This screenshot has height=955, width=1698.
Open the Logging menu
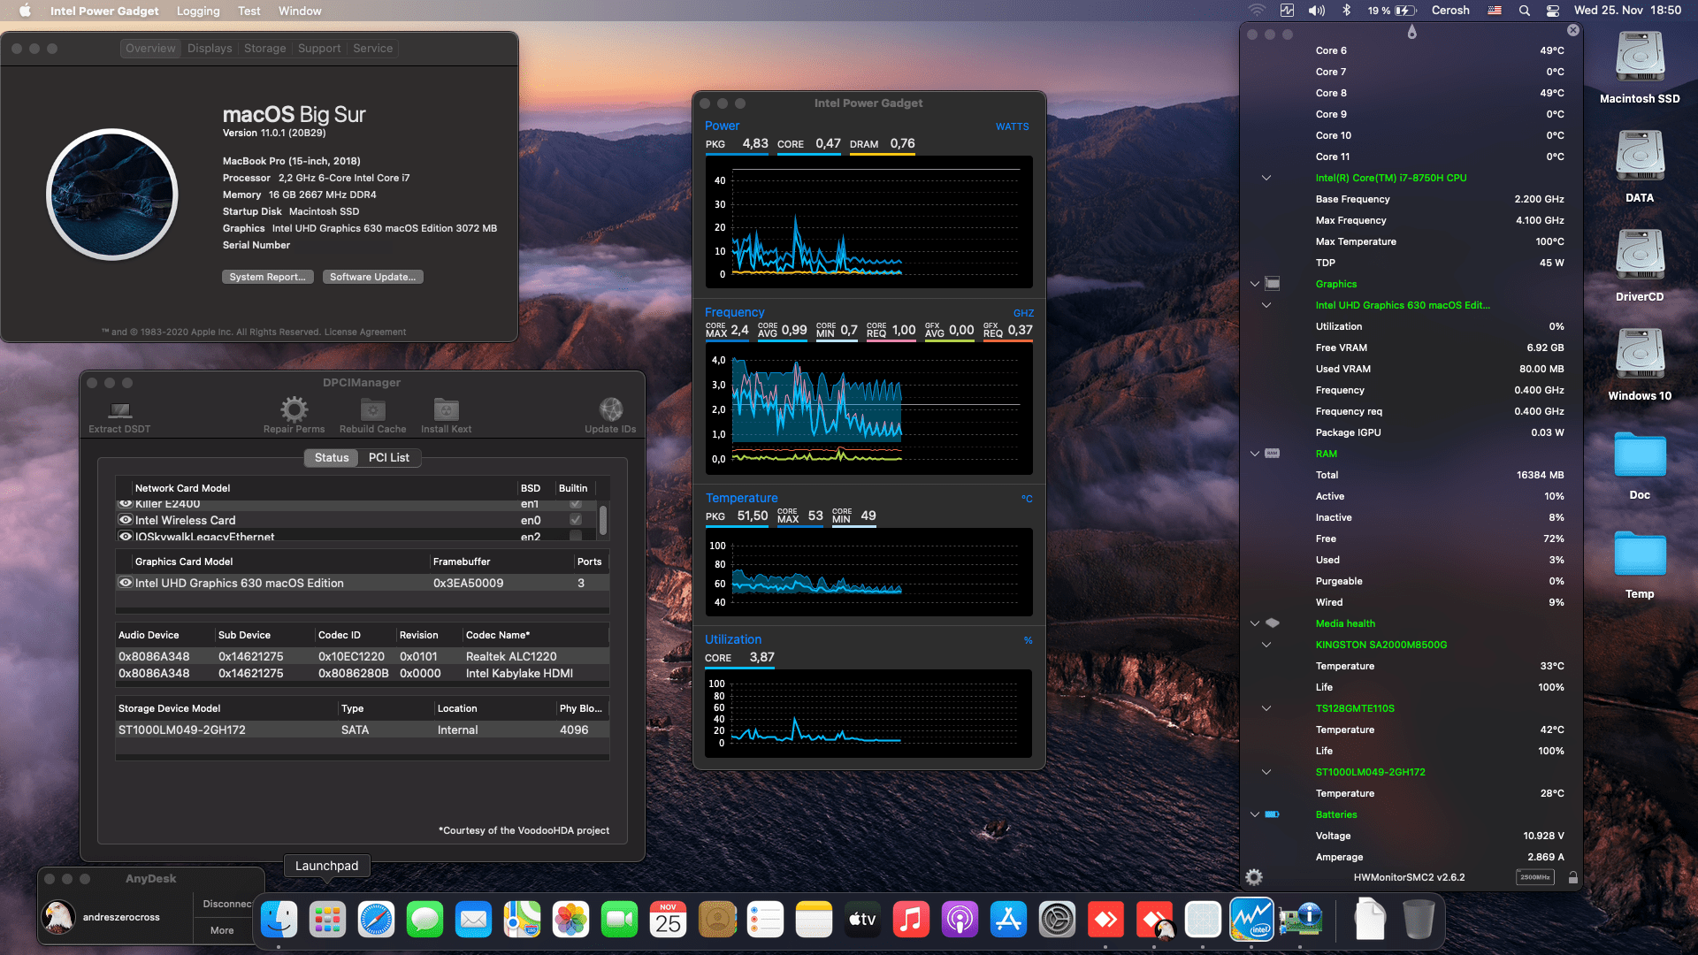tap(197, 11)
